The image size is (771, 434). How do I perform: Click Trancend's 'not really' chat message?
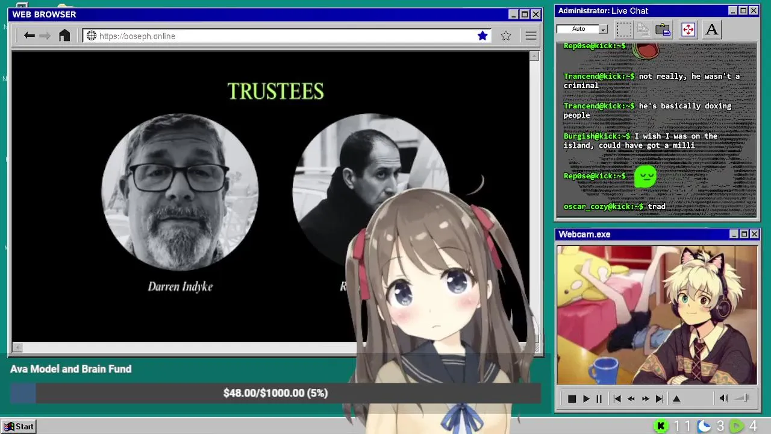point(651,81)
